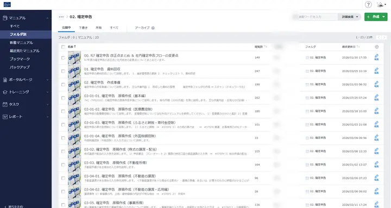Open the 詳細検索 dropdown
This screenshot has width=391, height=208.
[350, 17]
